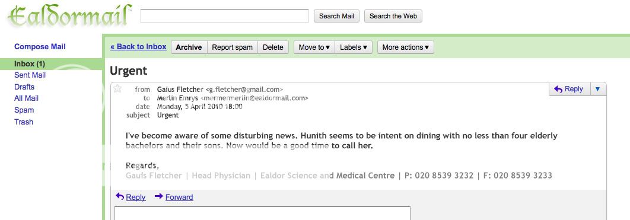This screenshot has height=220, width=630.
Task: Go back to the inbox via the Back to Inbox link
Action: click(138, 47)
